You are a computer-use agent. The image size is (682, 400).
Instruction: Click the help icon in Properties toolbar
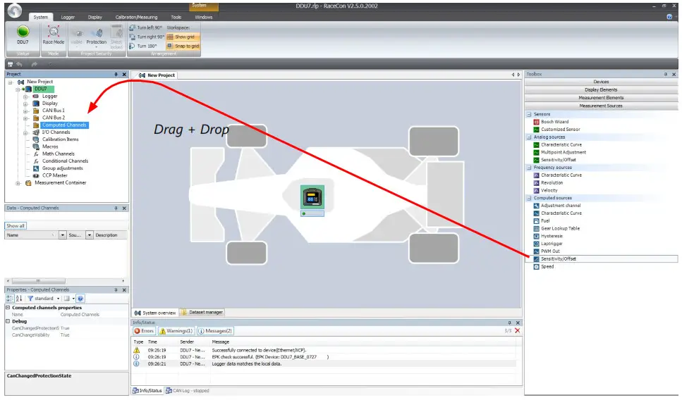80,299
